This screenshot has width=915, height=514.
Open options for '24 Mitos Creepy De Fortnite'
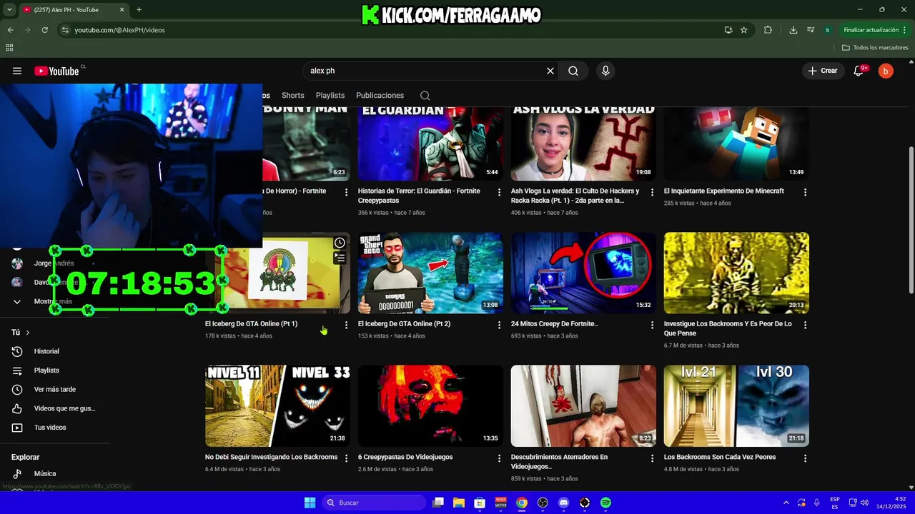click(x=652, y=325)
